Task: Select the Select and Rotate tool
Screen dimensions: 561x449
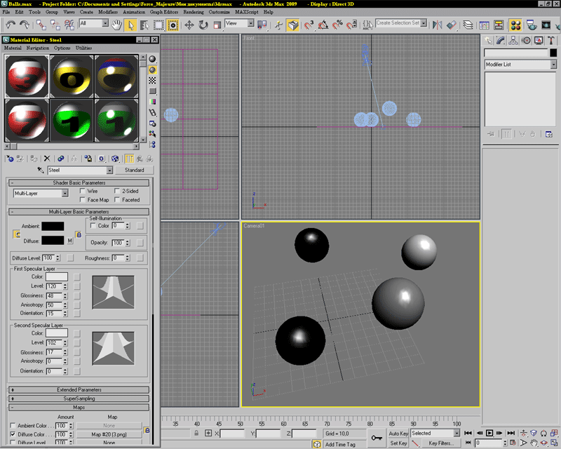Action: tap(203, 25)
